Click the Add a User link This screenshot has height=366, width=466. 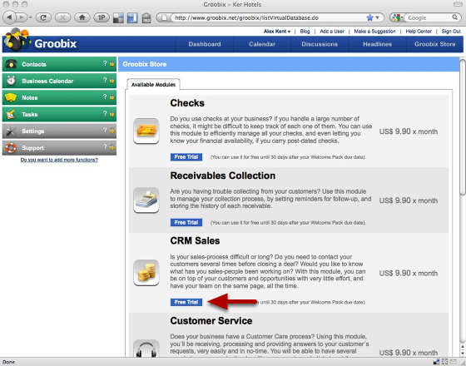332,32
